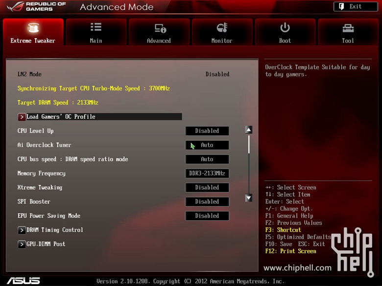Click the arrow icon beside GPU.DIMM Post
This screenshot has width=382, height=286.
(x=22, y=244)
